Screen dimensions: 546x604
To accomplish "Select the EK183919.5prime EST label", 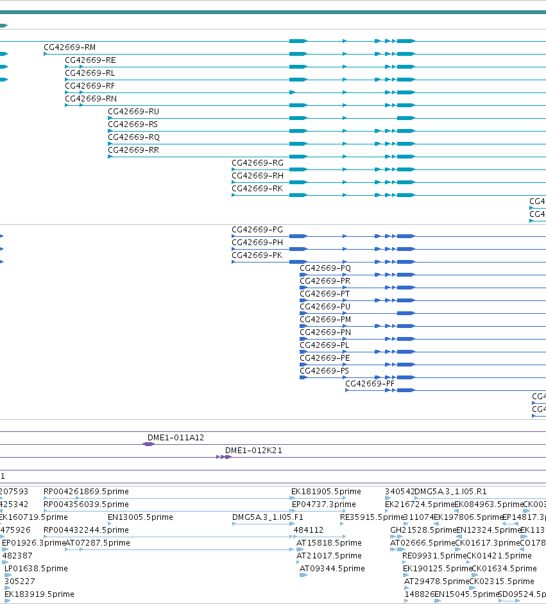I will pos(39,594).
